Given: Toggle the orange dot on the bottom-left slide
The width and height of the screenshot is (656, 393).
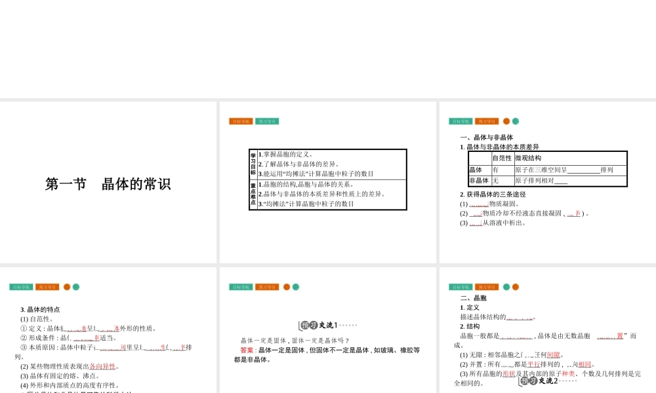Looking at the screenshot, I should pos(68,286).
